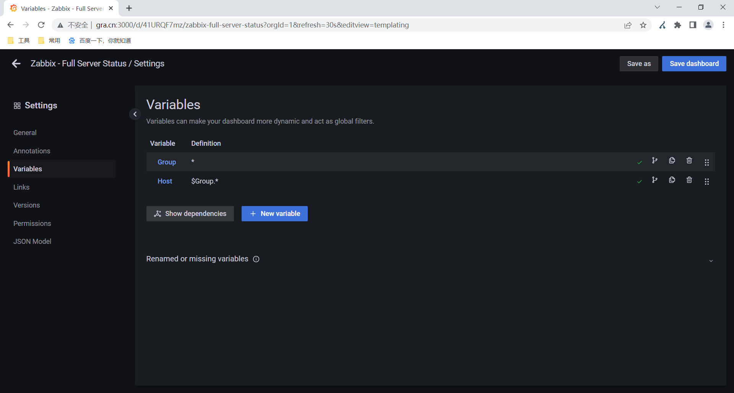
Task: Click the pinned extension icon beside star
Action: 663,25
